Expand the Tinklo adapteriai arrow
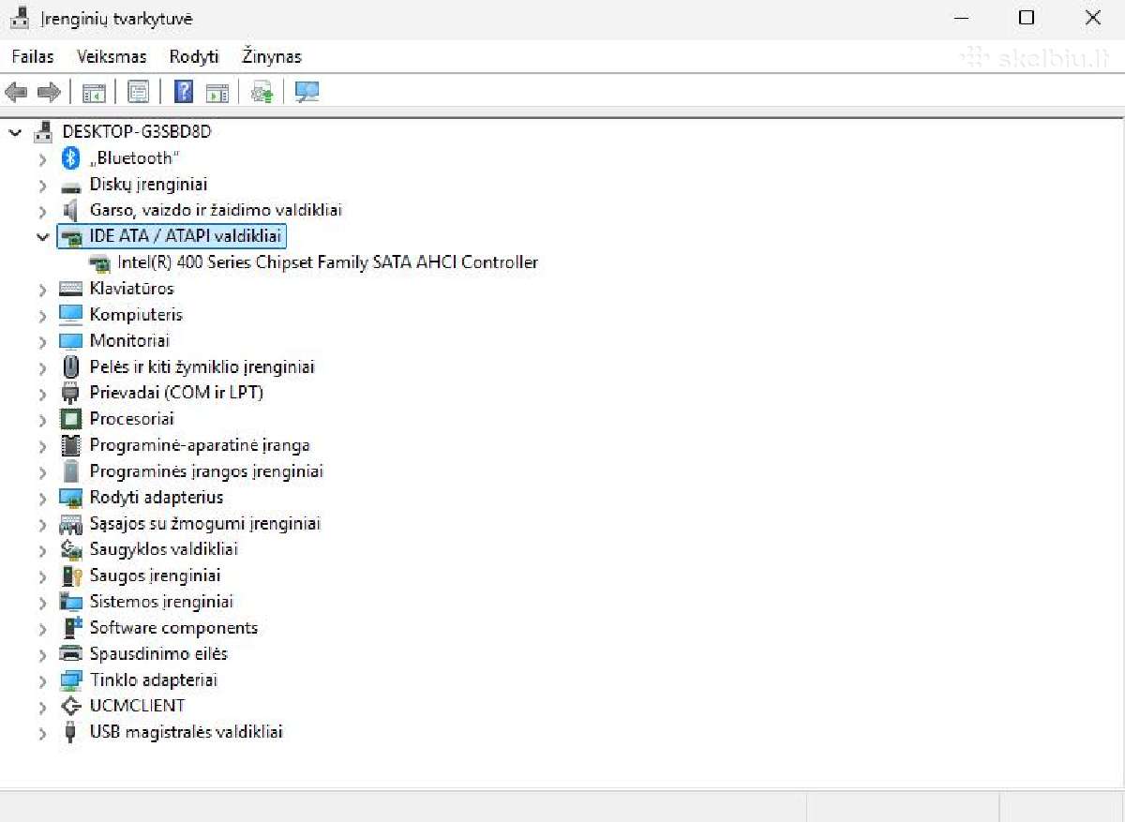This screenshot has height=822, width=1125. coord(42,681)
